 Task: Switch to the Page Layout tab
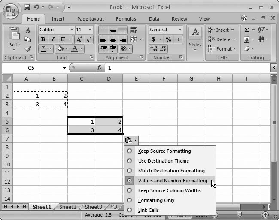coord(90,19)
